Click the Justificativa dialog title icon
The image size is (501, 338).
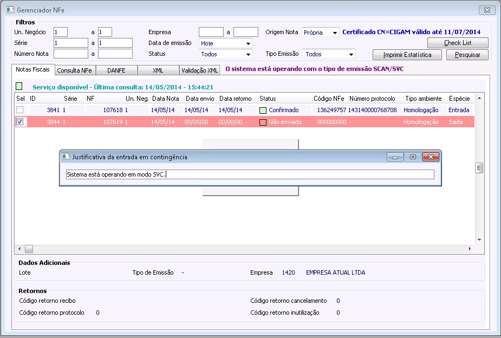click(x=66, y=157)
